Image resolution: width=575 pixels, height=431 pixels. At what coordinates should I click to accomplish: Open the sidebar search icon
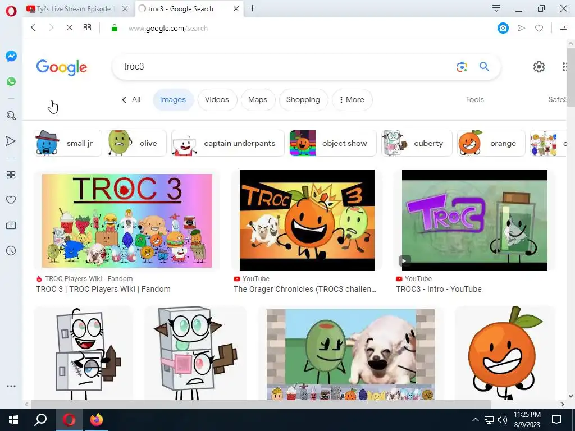tap(11, 116)
